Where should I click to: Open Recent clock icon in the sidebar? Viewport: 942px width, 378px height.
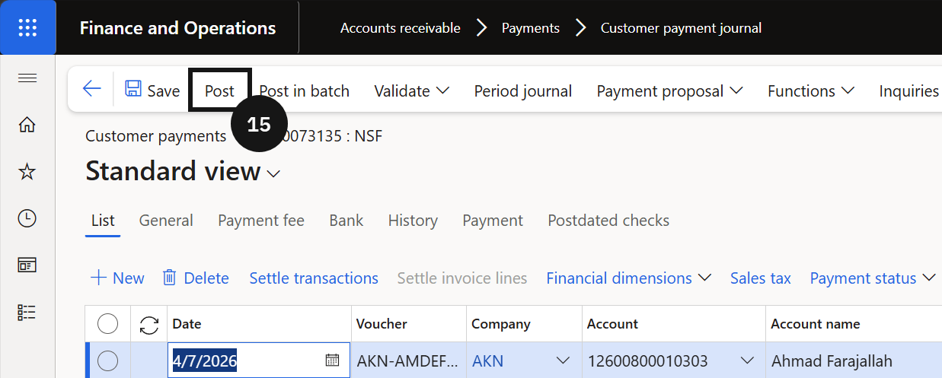pos(27,219)
